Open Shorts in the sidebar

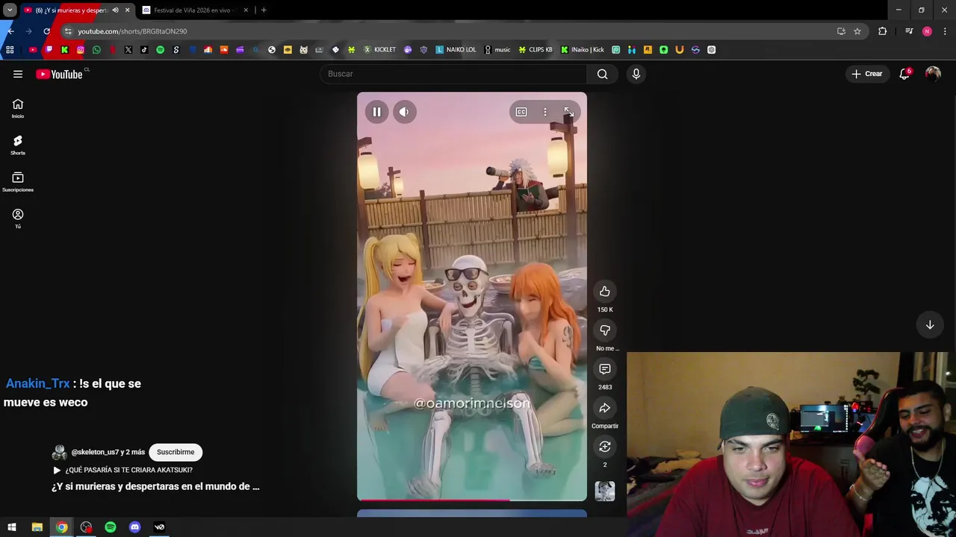(18, 145)
